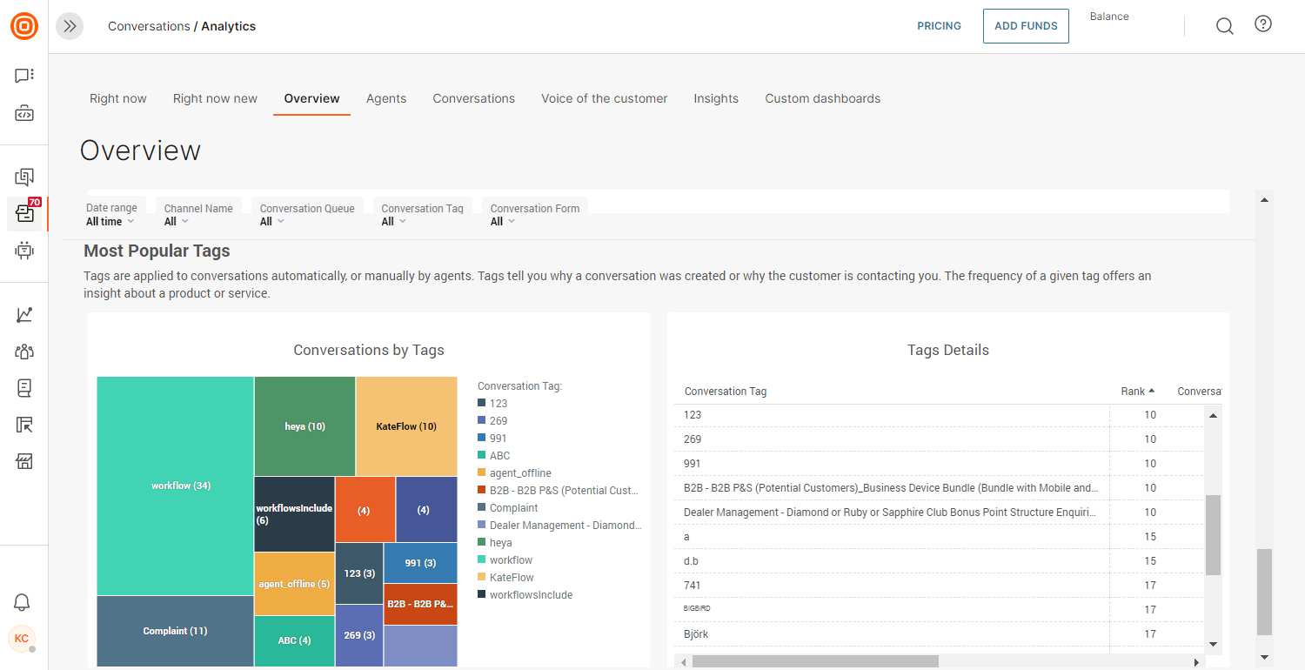Collapse the sidebar with the double-chevron button
The height and width of the screenshot is (670, 1305).
[70, 26]
